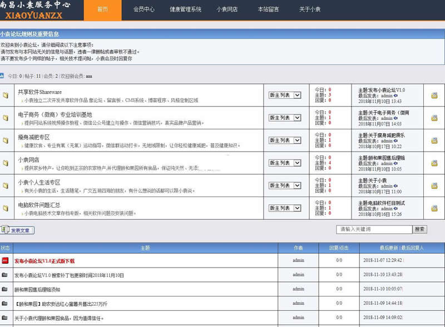Open forum link 电子商务（微商）专业培训基地
Viewport: 445px width, 327px height.
tap(55, 115)
